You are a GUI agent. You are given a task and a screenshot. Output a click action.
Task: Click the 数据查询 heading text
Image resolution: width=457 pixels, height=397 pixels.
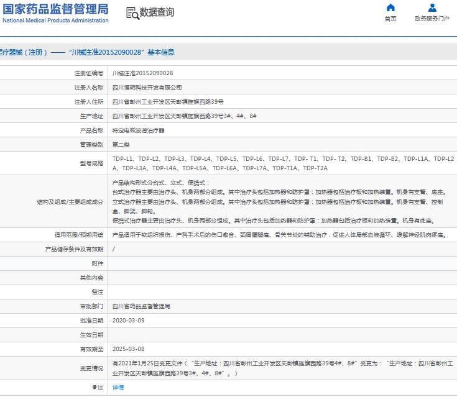[x=157, y=12]
